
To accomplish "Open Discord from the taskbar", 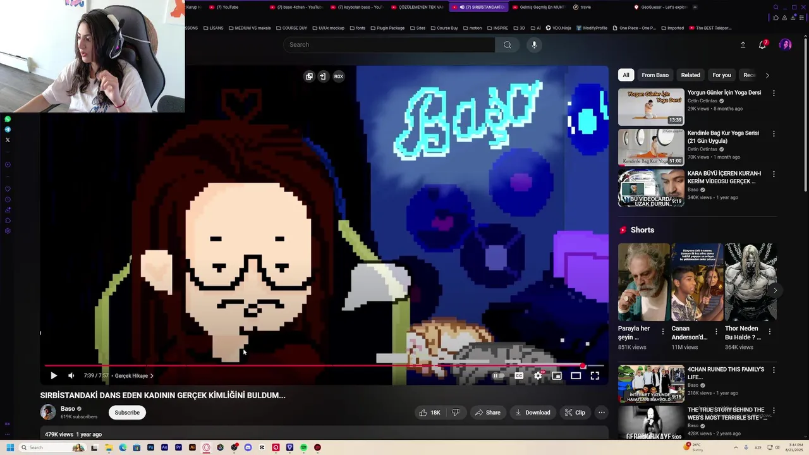I will coord(248,447).
